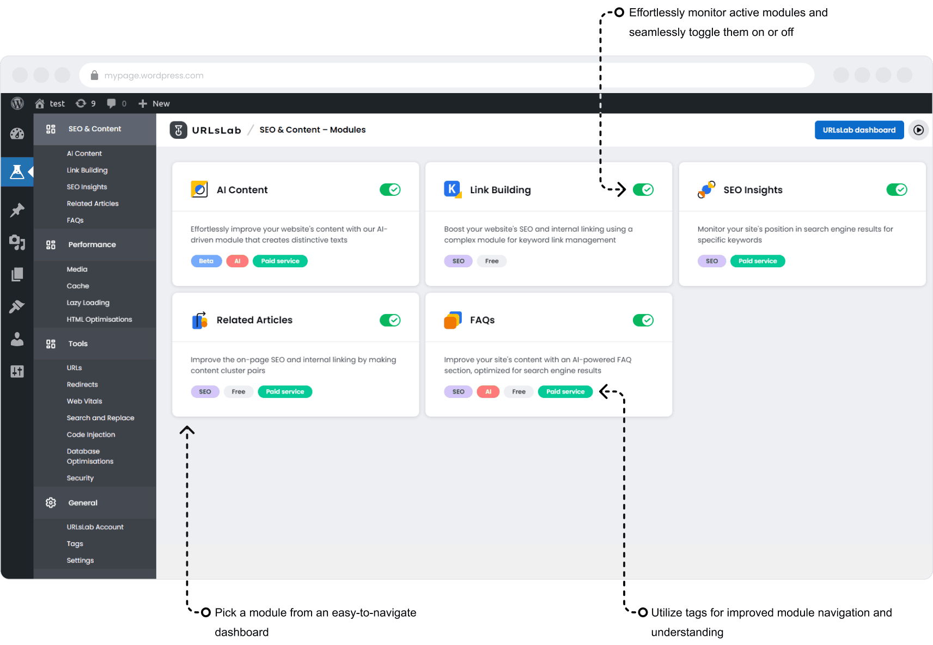Open Settings under General
This screenshot has width=933, height=645.
click(x=80, y=561)
